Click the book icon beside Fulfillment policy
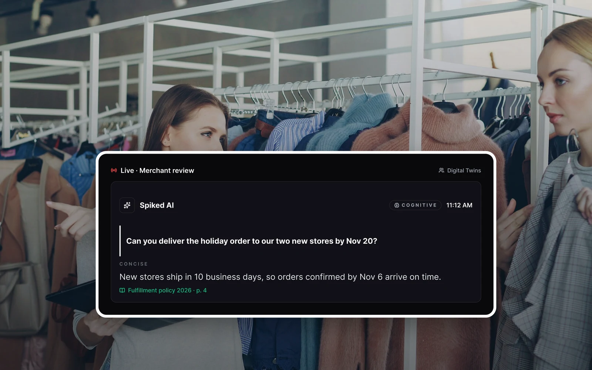 (122, 290)
